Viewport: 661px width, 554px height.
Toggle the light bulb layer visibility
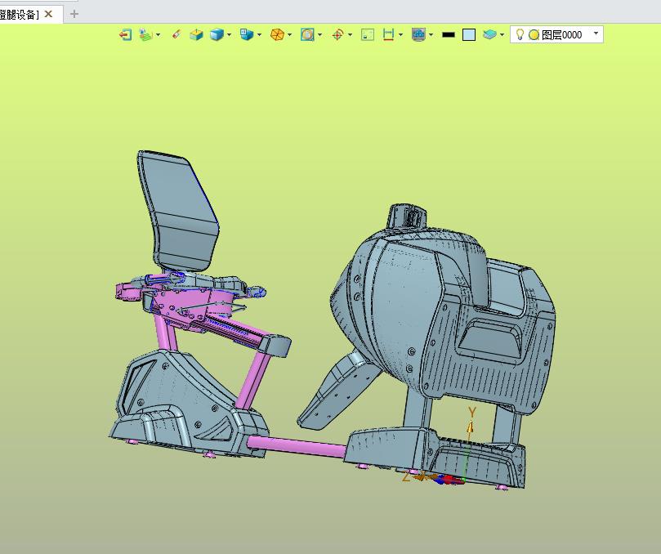point(520,34)
